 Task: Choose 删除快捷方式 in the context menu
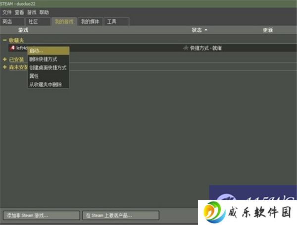tap(49, 59)
